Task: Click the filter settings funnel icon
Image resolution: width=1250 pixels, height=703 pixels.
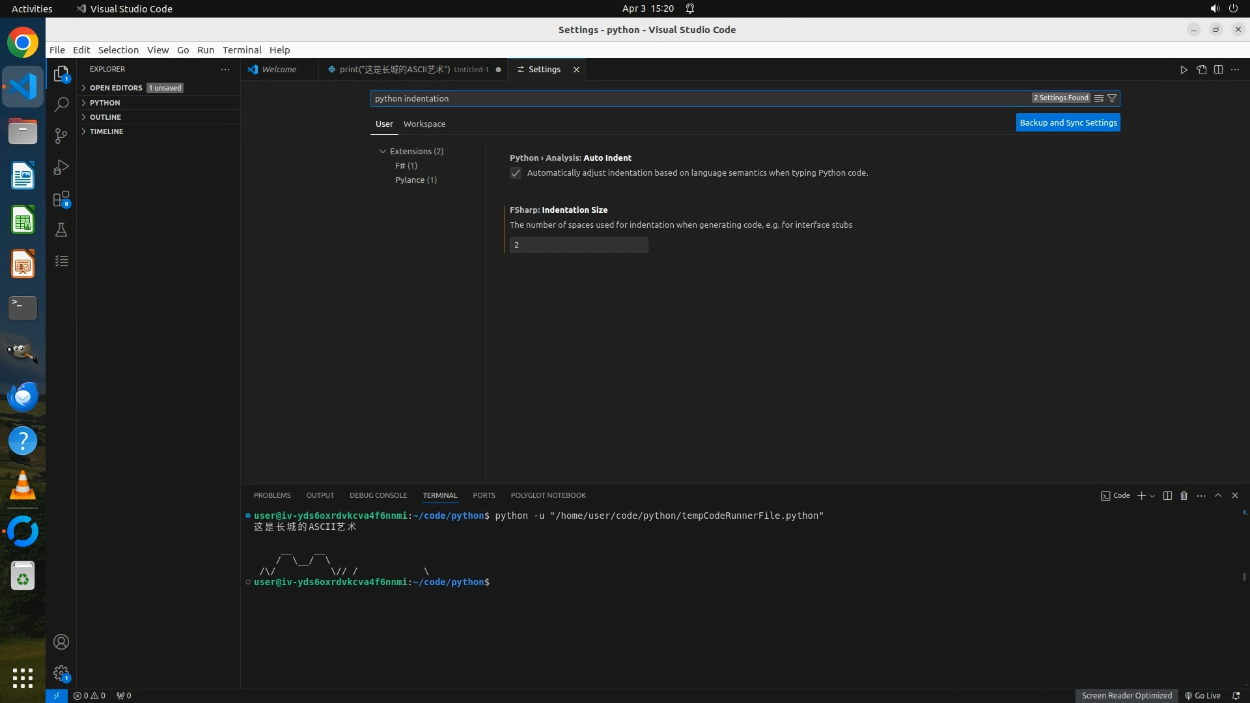Action: pyautogui.click(x=1112, y=98)
